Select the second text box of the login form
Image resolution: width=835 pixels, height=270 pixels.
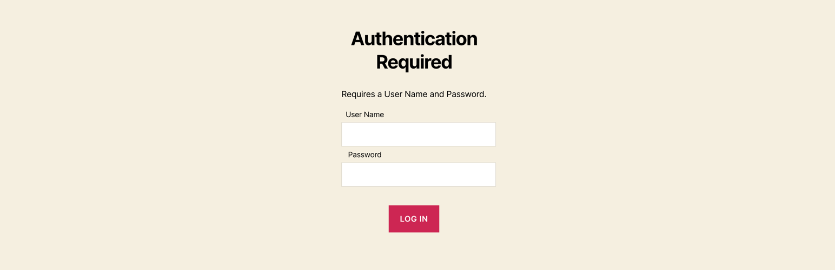418,174
